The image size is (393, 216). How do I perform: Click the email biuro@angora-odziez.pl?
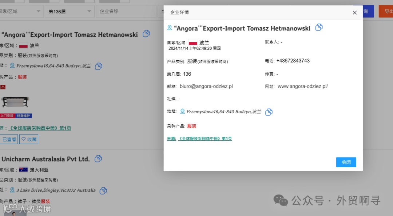tap(206, 86)
